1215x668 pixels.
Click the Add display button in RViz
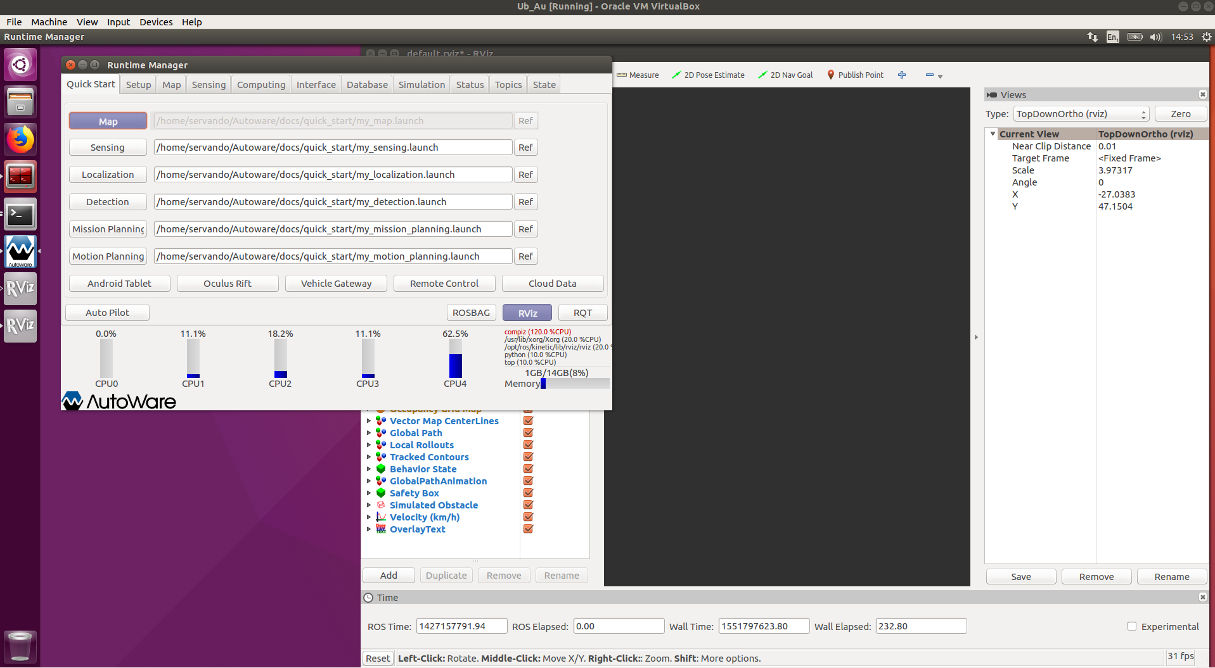click(389, 575)
